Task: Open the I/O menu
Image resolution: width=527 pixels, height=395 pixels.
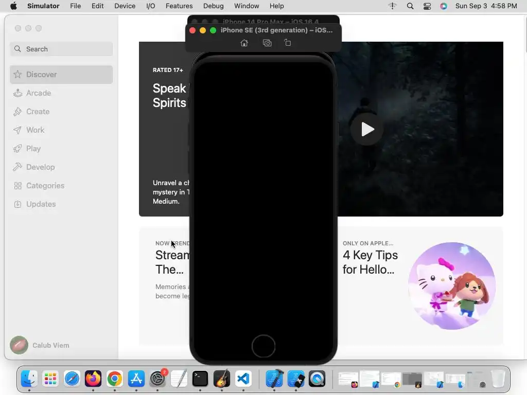Action: (x=151, y=6)
